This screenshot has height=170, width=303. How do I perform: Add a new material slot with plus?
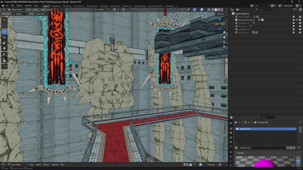click(300, 128)
